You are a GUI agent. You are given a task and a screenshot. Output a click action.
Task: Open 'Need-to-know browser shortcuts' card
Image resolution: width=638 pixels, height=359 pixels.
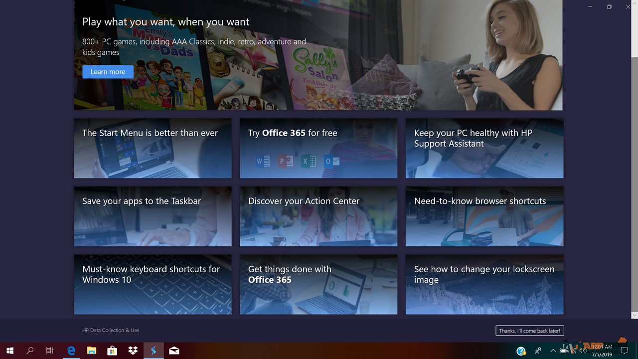pyautogui.click(x=484, y=216)
